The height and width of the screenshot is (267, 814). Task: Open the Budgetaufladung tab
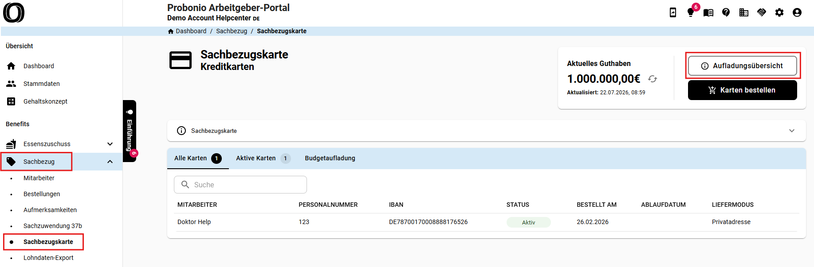pos(330,158)
